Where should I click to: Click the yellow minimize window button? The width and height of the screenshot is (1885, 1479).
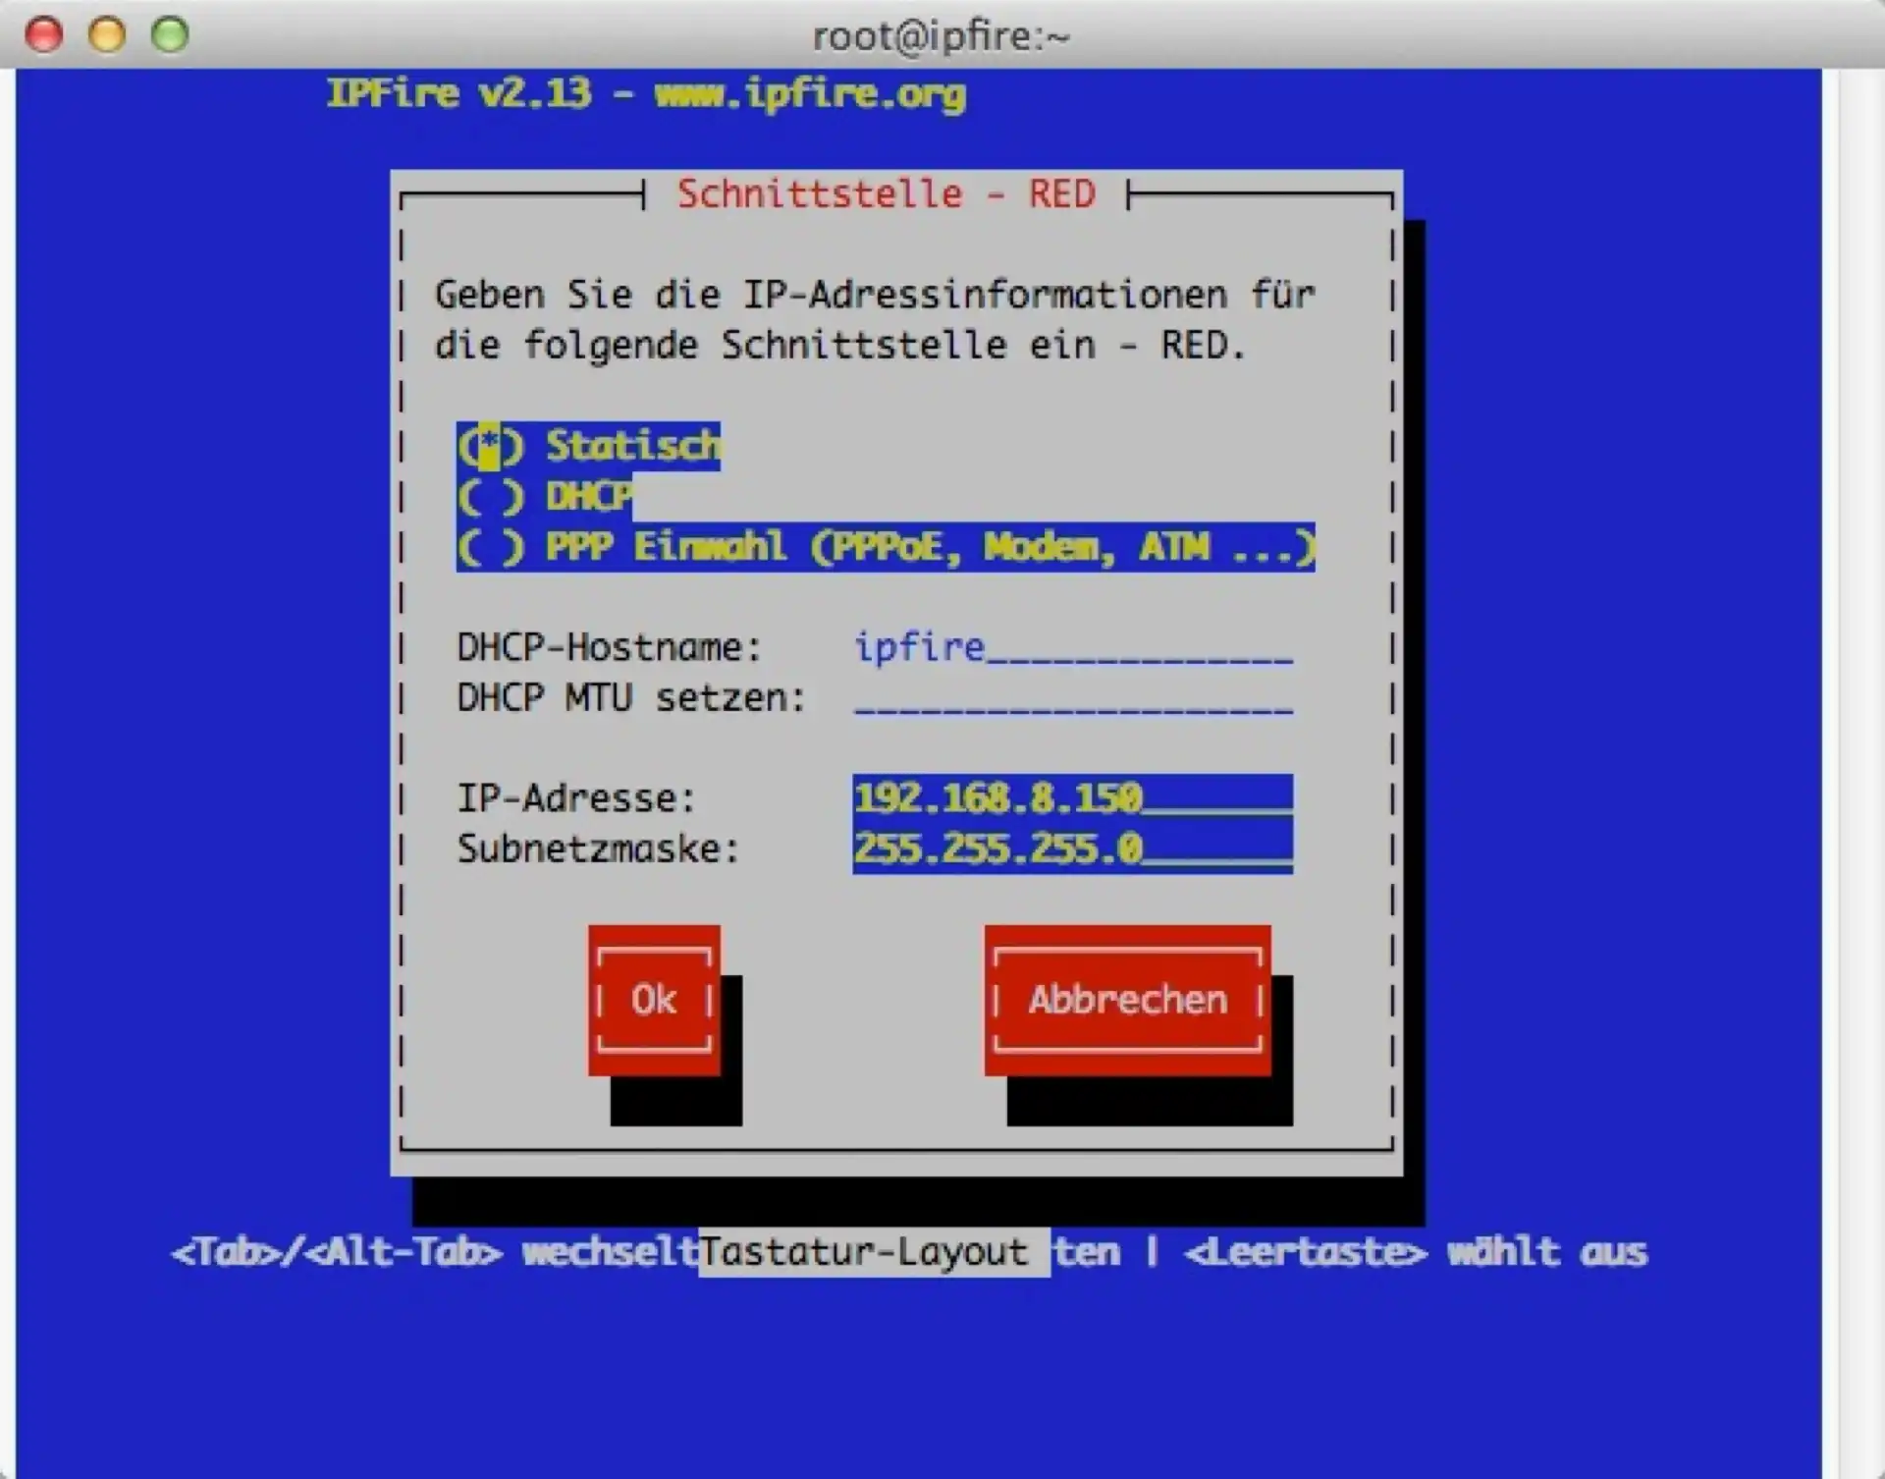tap(107, 35)
